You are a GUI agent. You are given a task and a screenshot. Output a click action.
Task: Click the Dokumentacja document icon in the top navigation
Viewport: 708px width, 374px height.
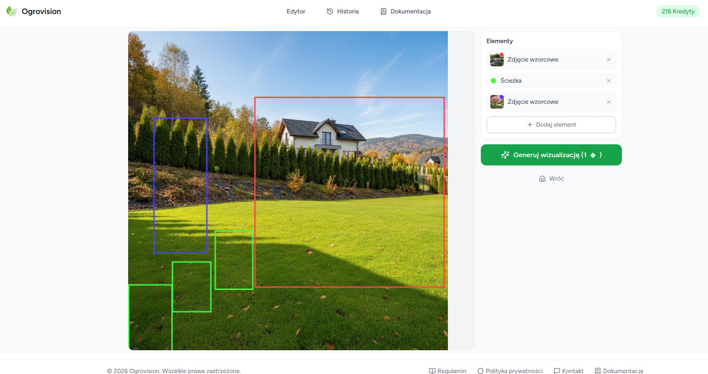coord(383,11)
